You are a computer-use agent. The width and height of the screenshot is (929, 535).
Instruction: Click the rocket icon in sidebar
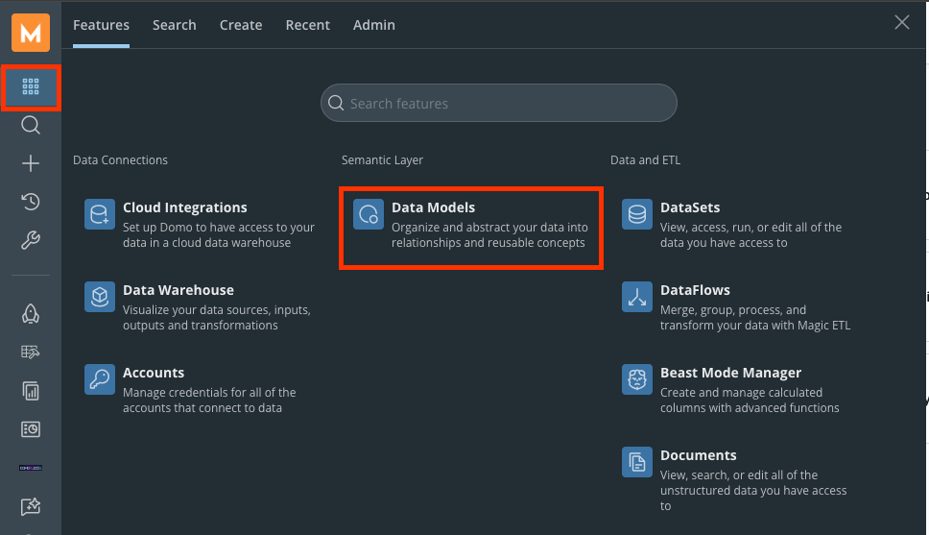(x=31, y=314)
